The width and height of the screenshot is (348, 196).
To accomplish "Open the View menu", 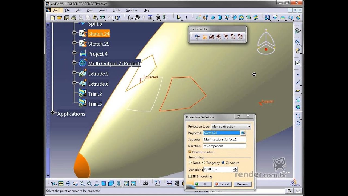I will click(x=90, y=10).
